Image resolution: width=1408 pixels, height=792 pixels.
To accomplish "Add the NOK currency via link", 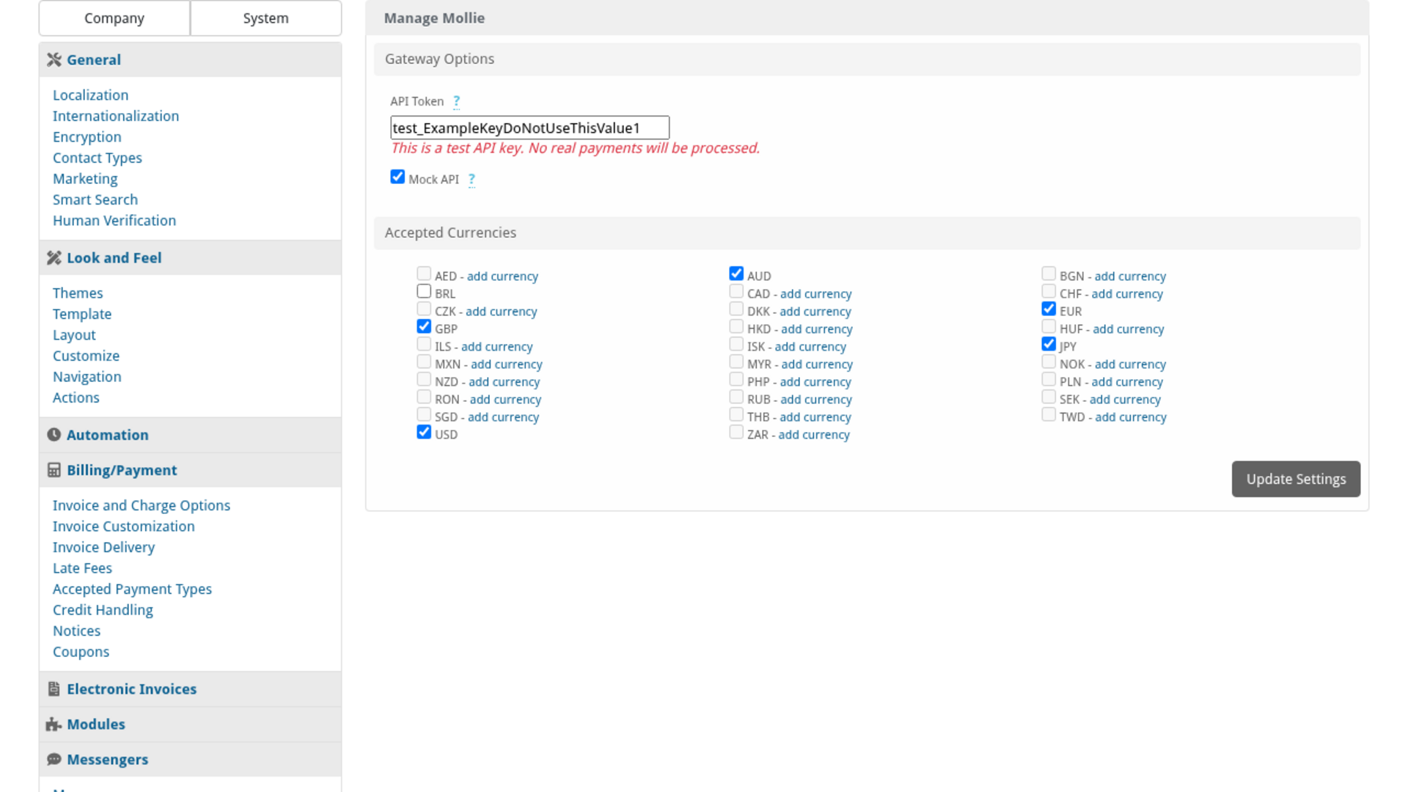I will [1130, 364].
